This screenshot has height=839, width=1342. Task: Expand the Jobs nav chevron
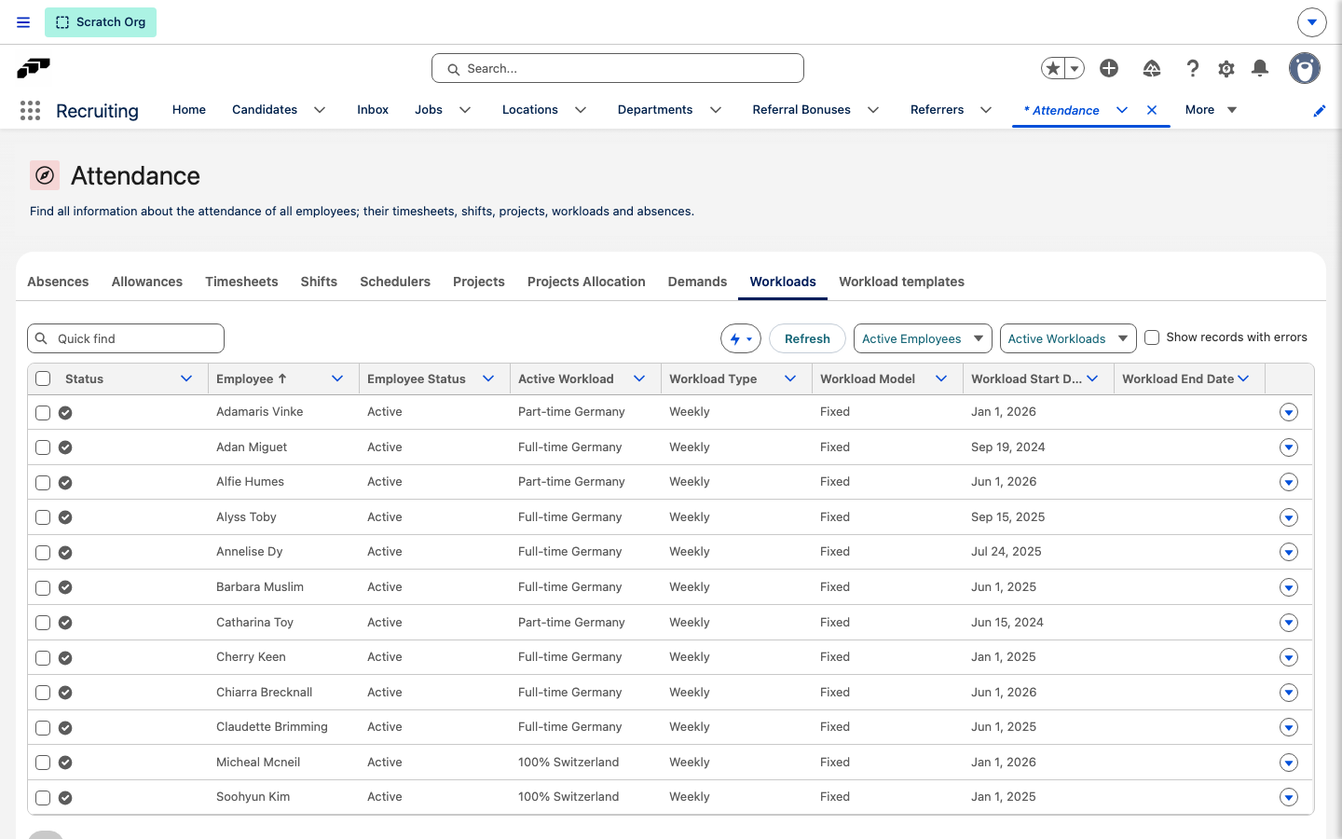click(465, 110)
